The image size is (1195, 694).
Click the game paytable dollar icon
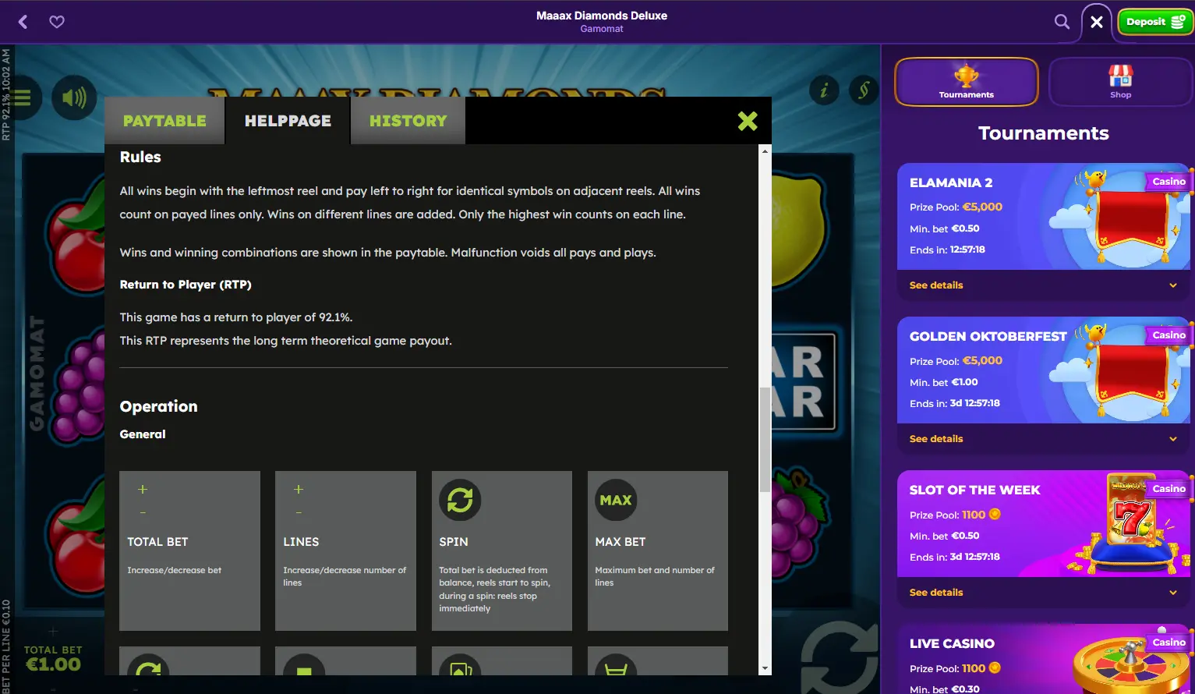[x=864, y=90]
